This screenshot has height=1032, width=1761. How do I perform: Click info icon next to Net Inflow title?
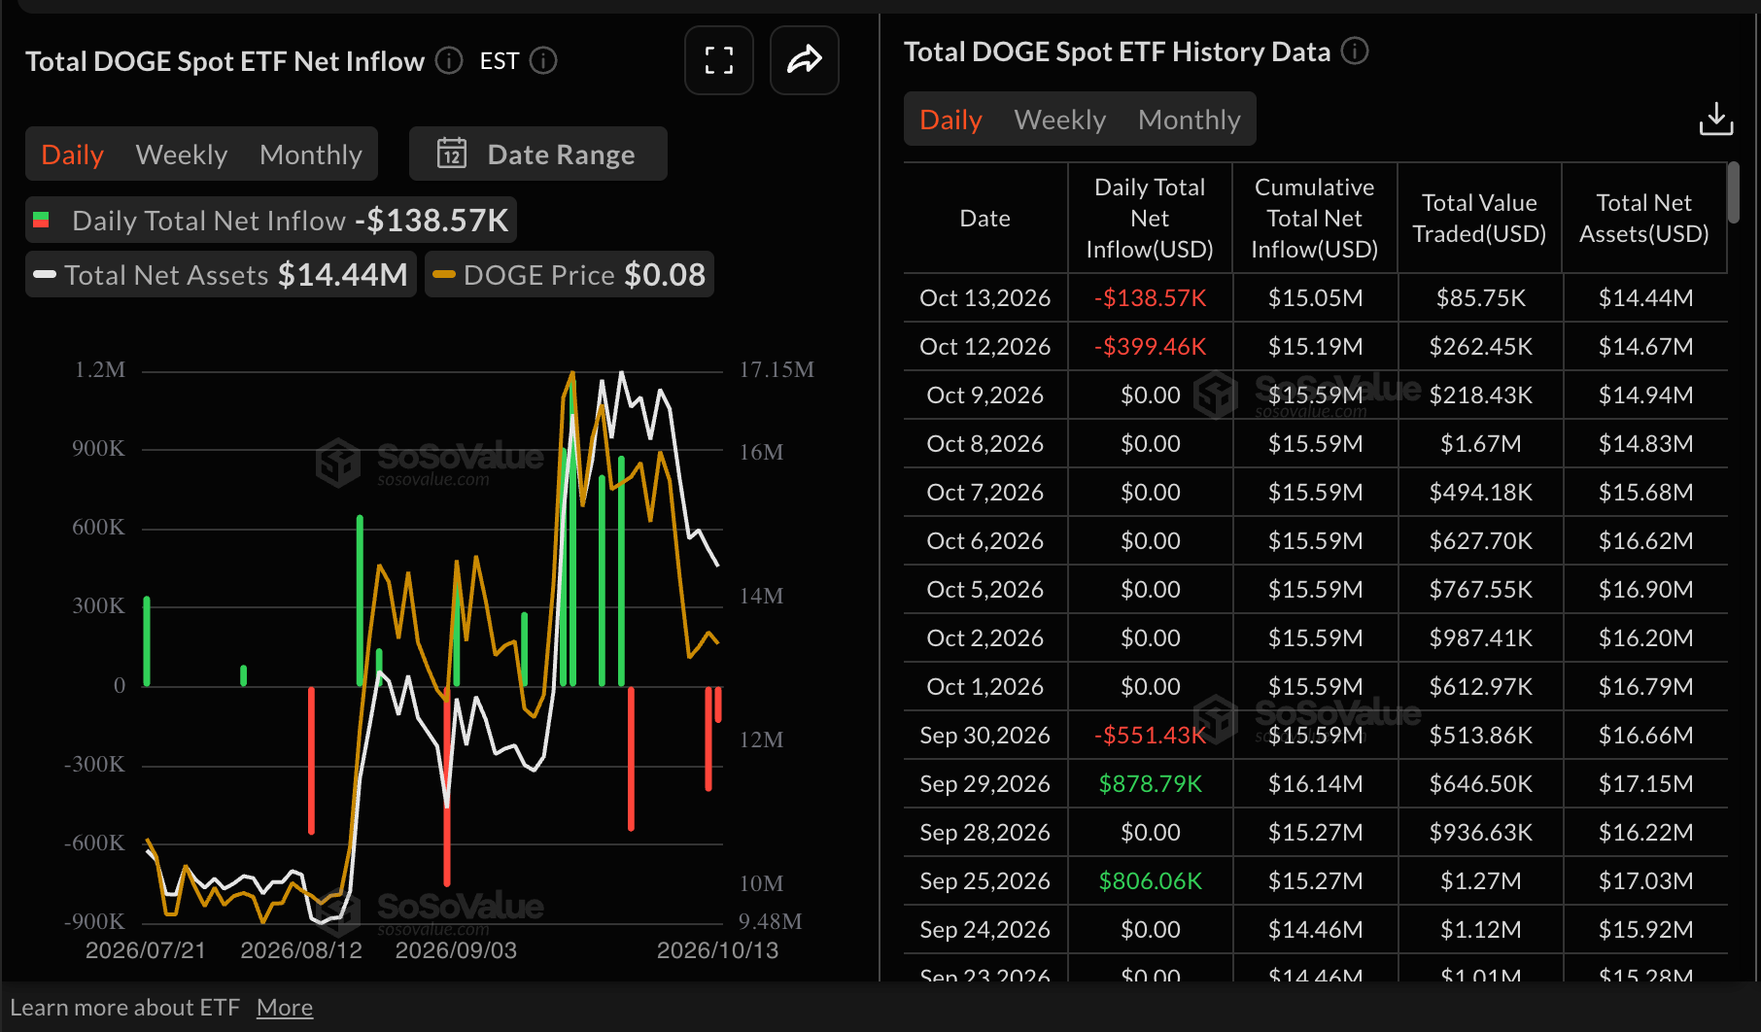point(449,61)
